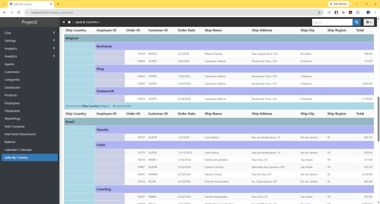Open the Chrome three-dot menu
380x204 pixels.
(375, 12)
